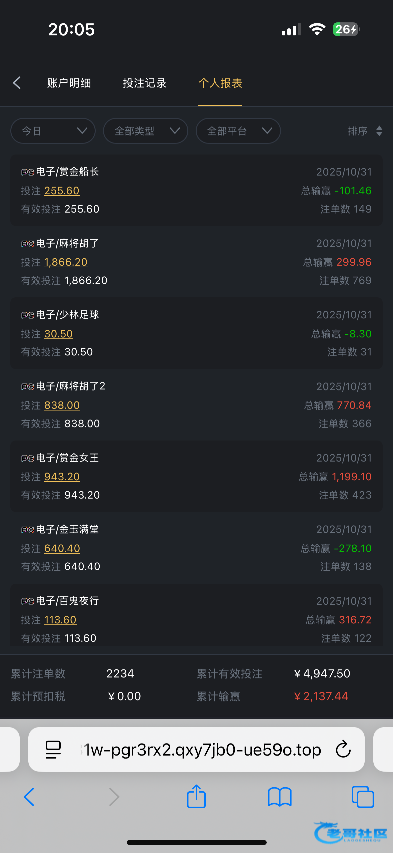The width and height of the screenshot is (393, 853).
Task: Expand the 今日 date dropdown
Action: coord(53,131)
